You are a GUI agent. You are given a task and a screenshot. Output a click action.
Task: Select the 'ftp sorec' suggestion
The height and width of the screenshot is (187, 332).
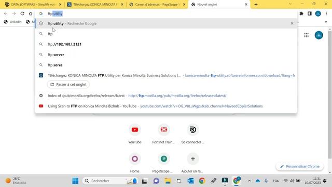166,65
